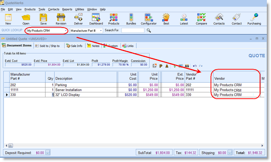Click the Tax $144.32 field

tap(186, 153)
